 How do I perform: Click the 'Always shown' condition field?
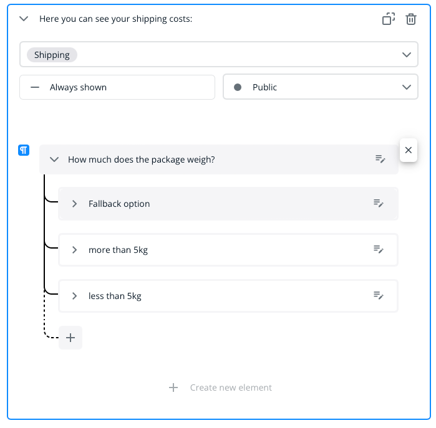[117, 87]
